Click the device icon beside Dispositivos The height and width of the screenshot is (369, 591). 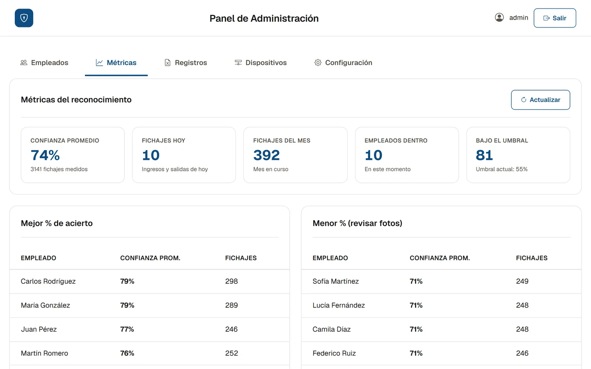pos(238,63)
